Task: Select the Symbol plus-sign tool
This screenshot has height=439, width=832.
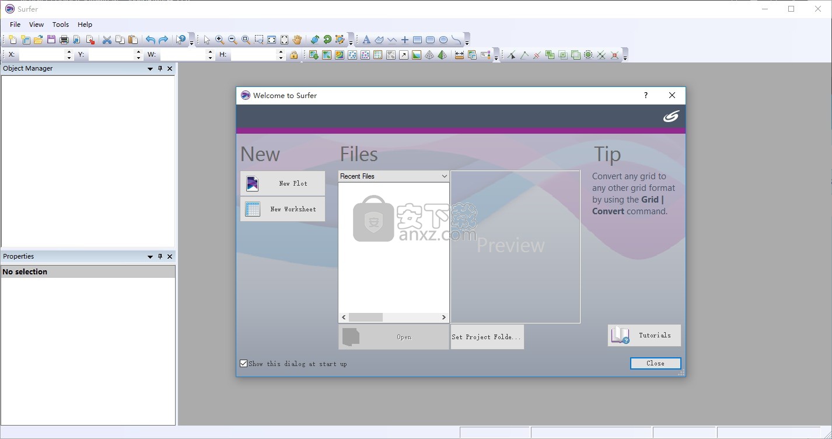Action: point(405,40)
